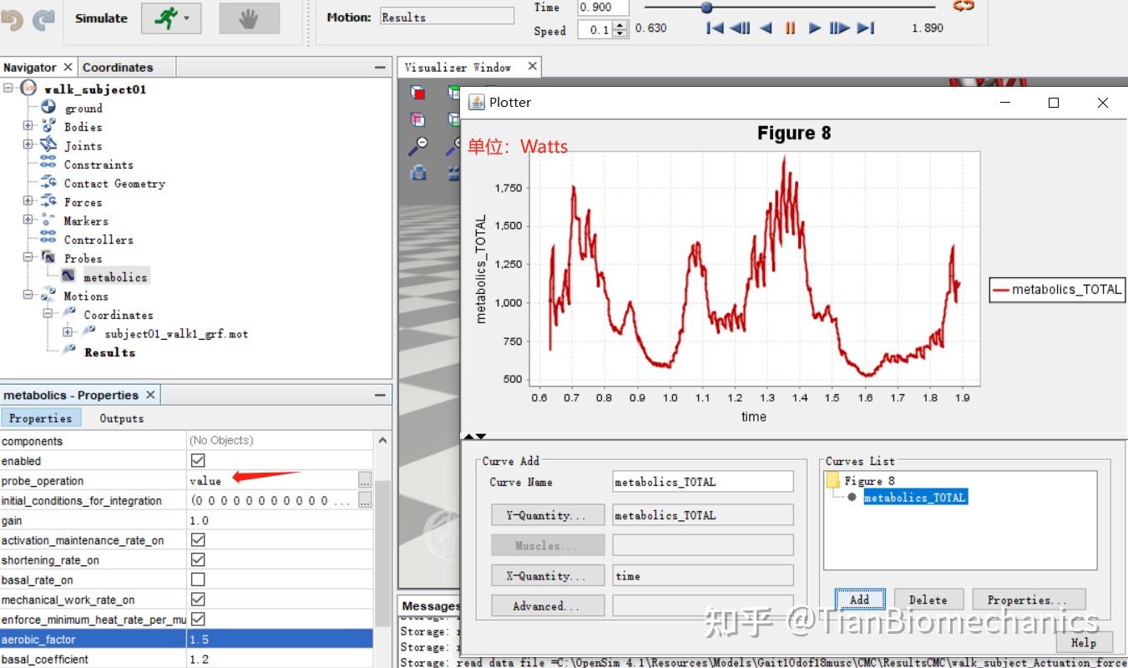Jump to the start of the motion
The height and width of the screenshot is (668, 1128).
point(715,28)
